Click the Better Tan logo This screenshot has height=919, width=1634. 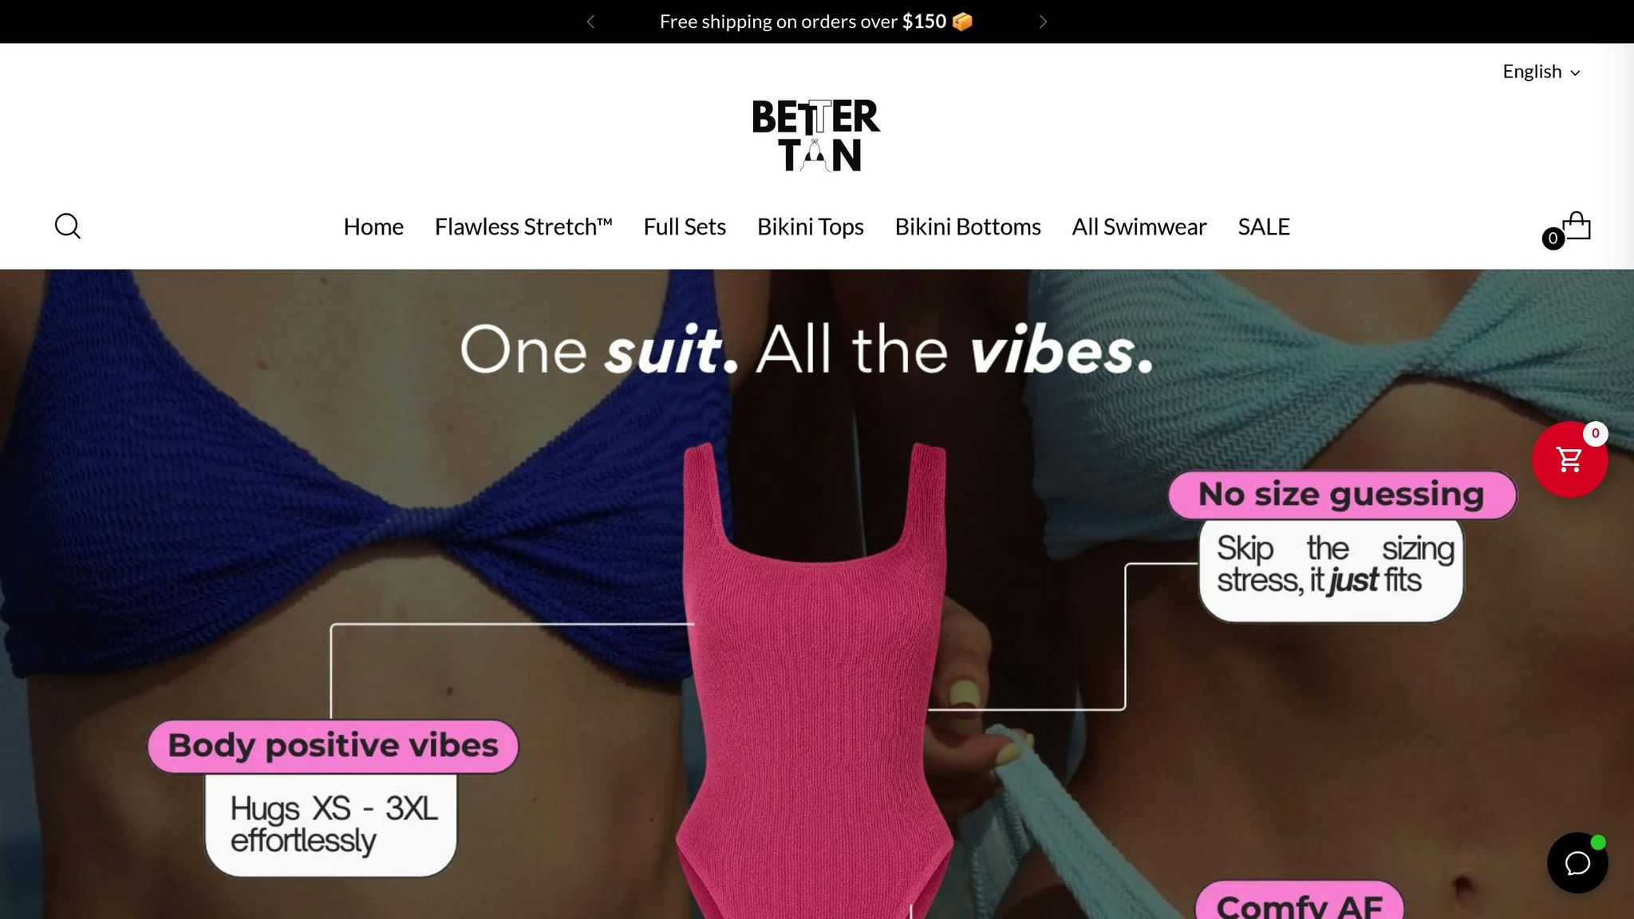[815, 136]
